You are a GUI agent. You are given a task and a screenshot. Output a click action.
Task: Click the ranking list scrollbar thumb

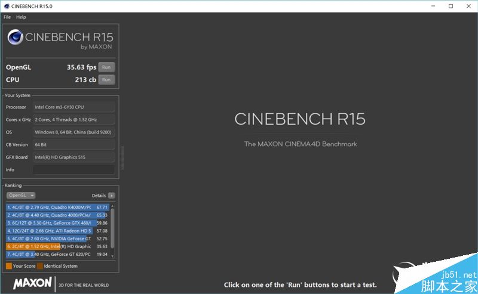tap(112, 228)
